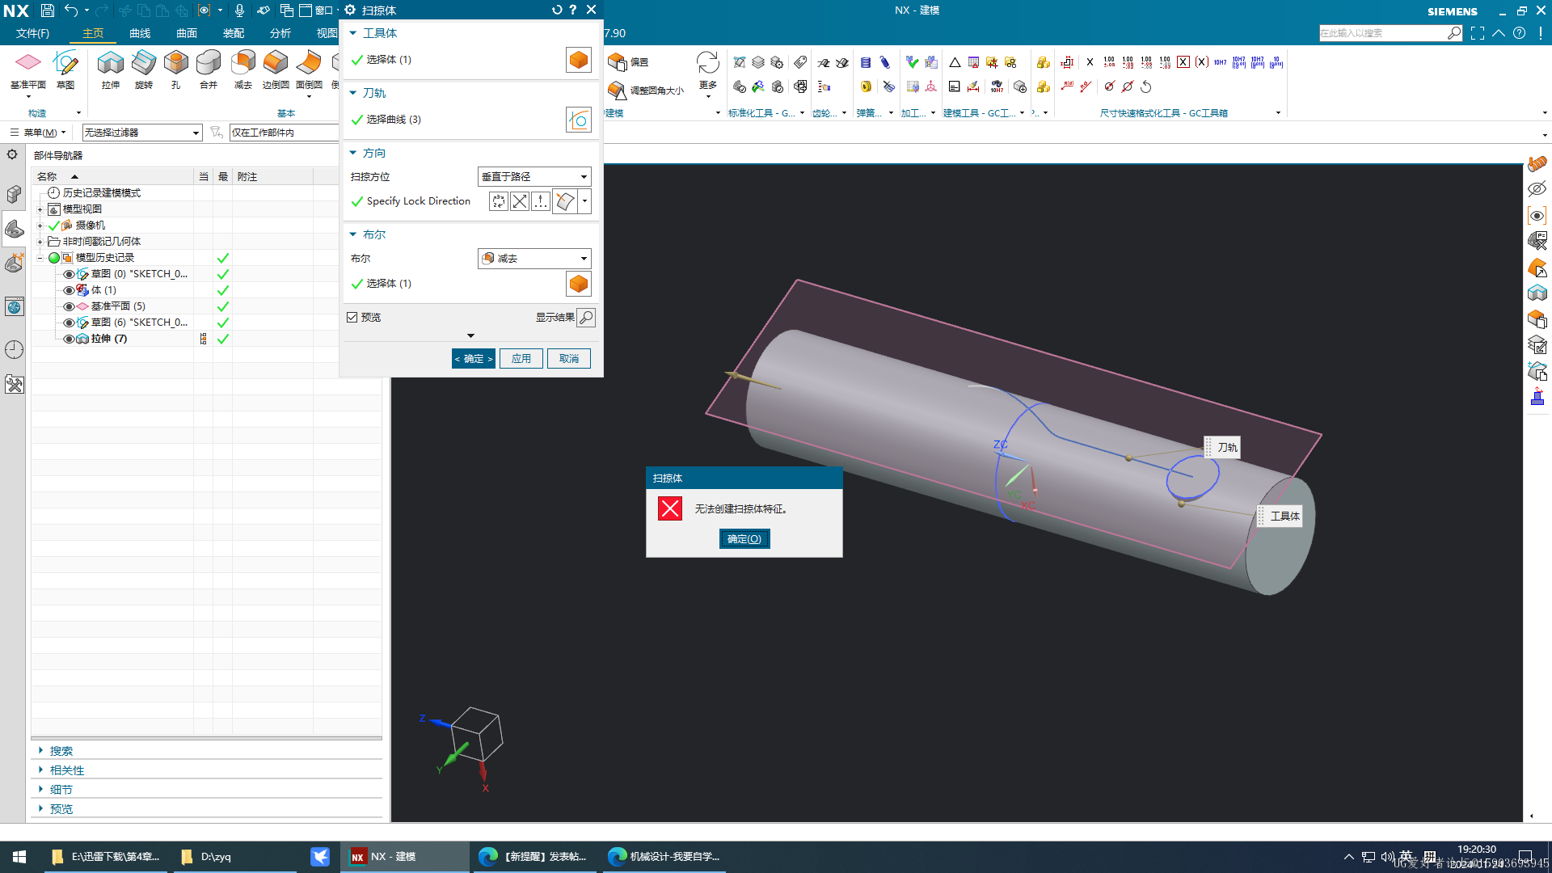The width and height of the screenshot is (1552, 873).
Task: Select the 旋转 (Revolve) tool
Action: [x=144, y=63]
